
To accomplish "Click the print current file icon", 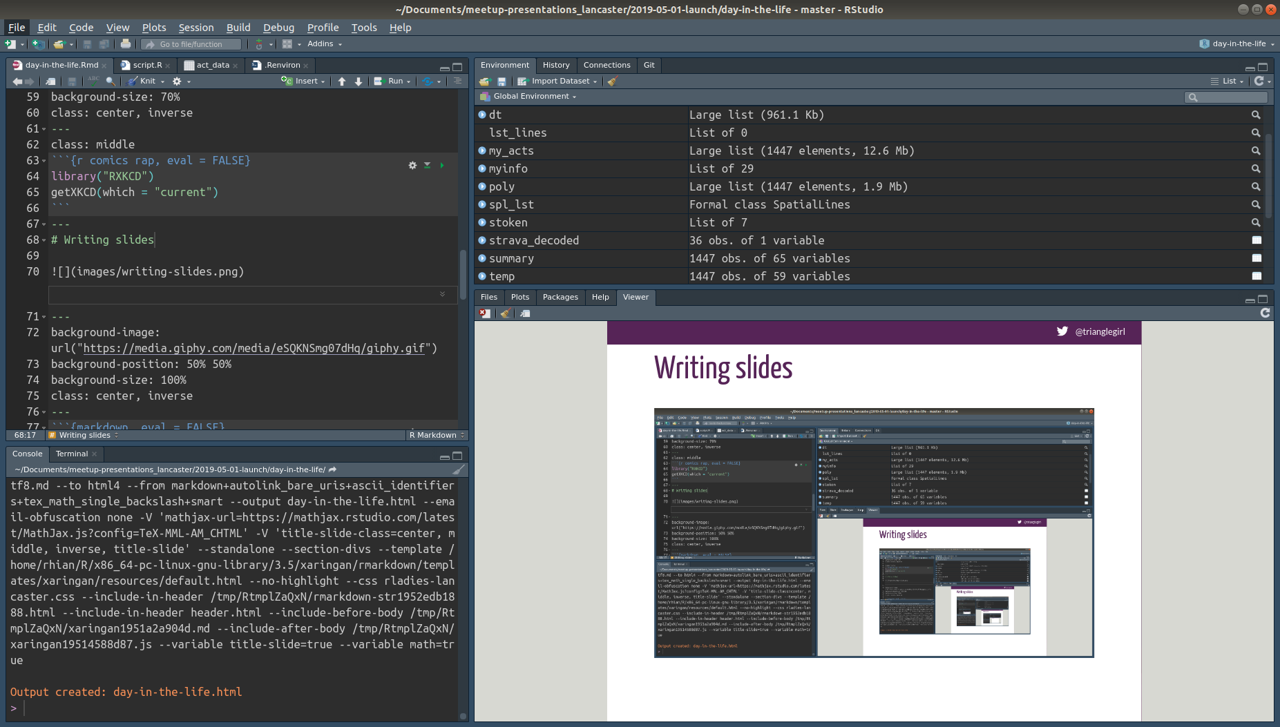I will 125,44.
